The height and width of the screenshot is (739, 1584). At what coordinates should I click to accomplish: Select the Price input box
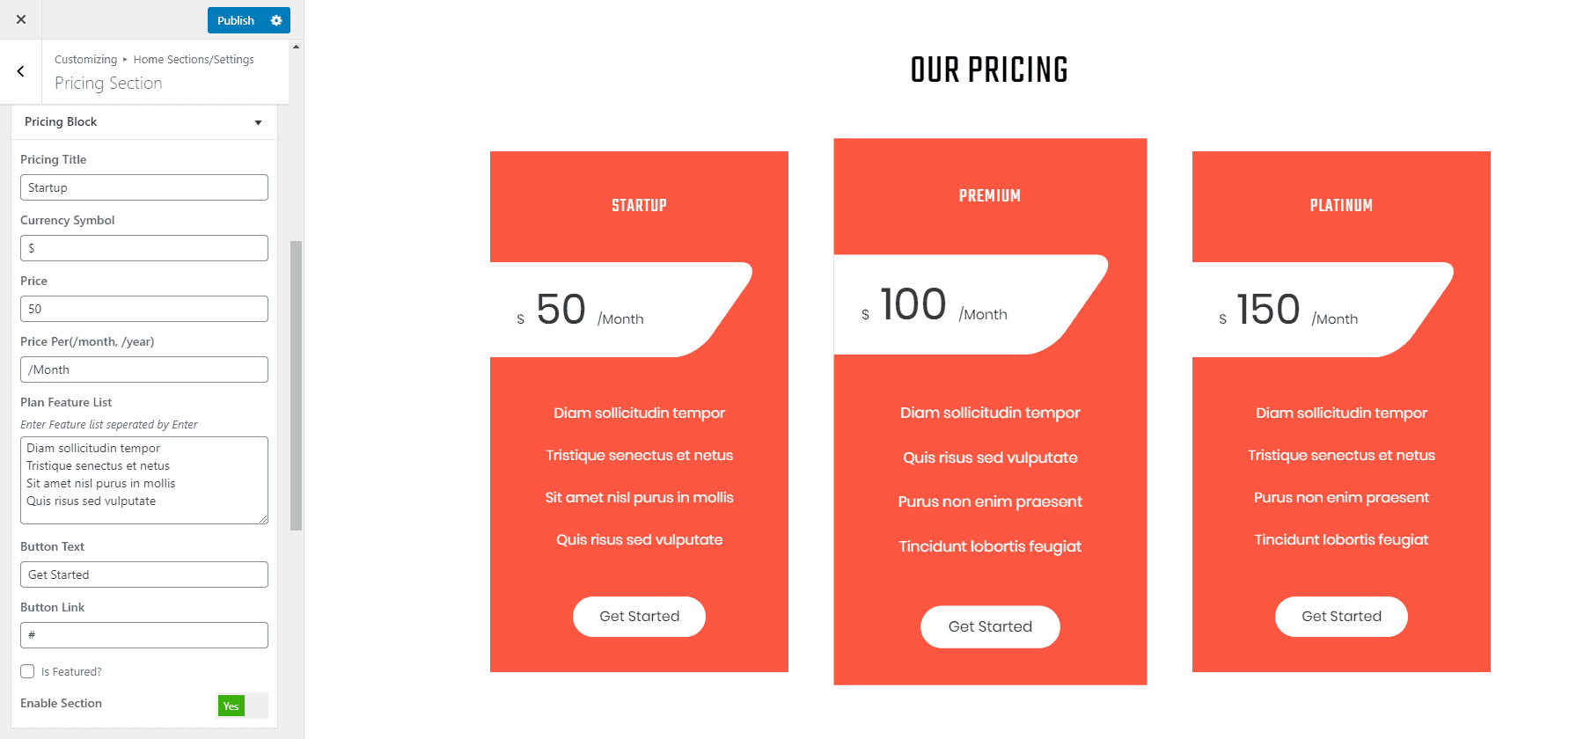point(144,309)
